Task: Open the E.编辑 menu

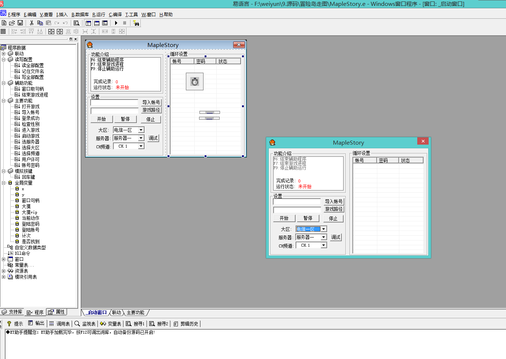Action: click(x=30, y=15)
